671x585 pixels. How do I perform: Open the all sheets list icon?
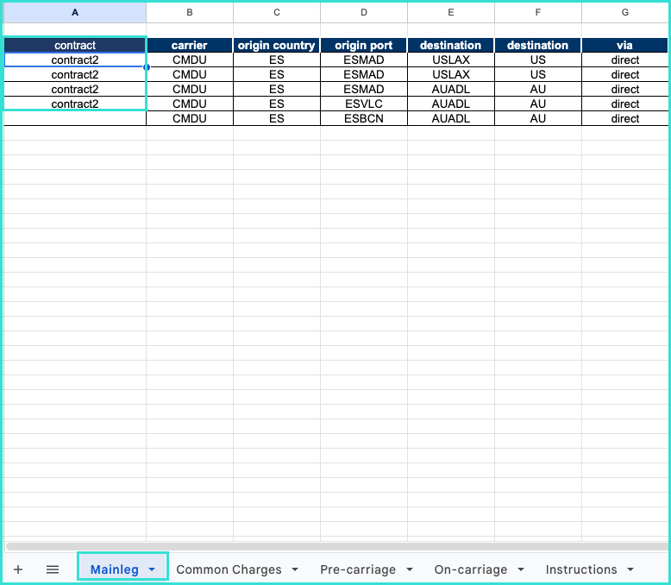(x=53, y=569)
